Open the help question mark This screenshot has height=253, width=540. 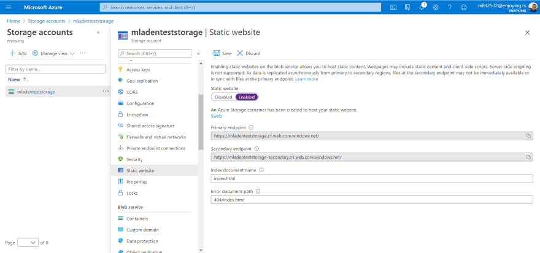pos(450,7)
